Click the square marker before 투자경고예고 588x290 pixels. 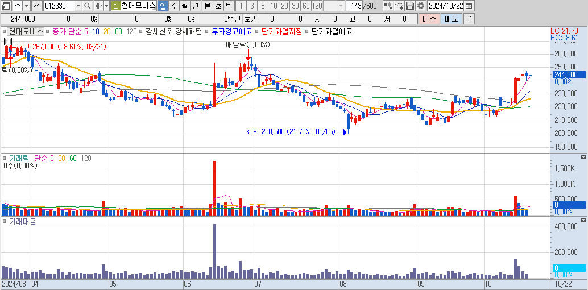(208, 32)
